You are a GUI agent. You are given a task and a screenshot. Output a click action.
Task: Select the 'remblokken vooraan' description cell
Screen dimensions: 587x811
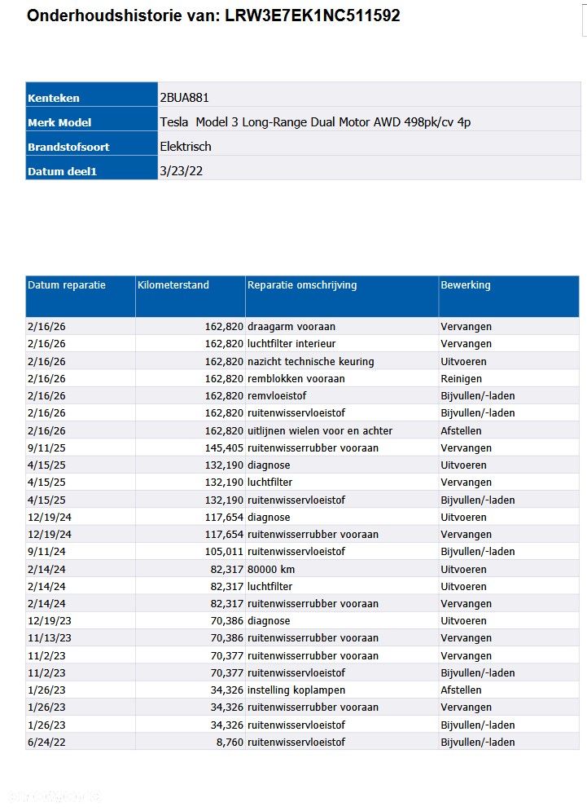342,379
